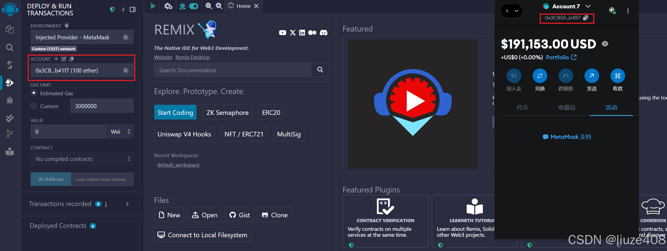Viewport: 667px width, 251px height.
Task: Open the RemixAI robot assistant icon
Action: pyautogui.click(x=182, y=6)
